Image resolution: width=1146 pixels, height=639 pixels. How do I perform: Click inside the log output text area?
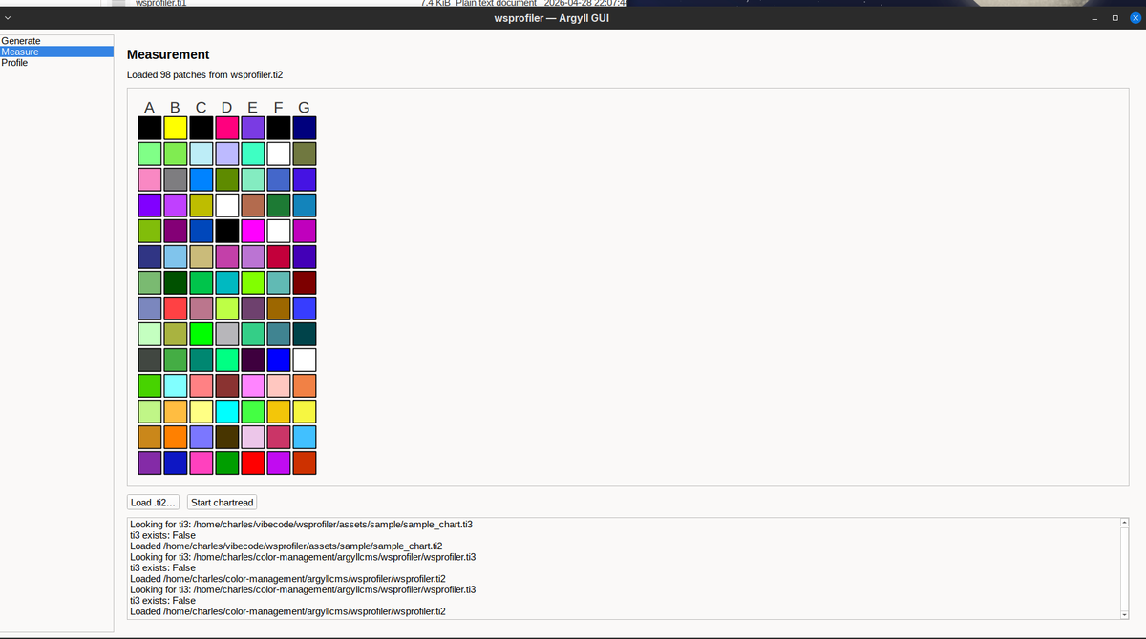pos(621,567)
